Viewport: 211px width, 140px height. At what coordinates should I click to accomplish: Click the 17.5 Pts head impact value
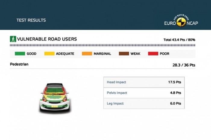point(174,82)
